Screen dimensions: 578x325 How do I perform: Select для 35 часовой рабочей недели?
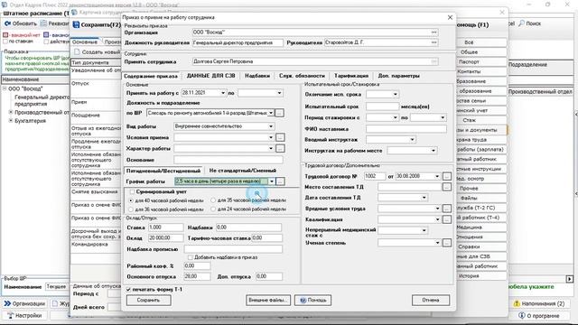(x=213, y=200)
